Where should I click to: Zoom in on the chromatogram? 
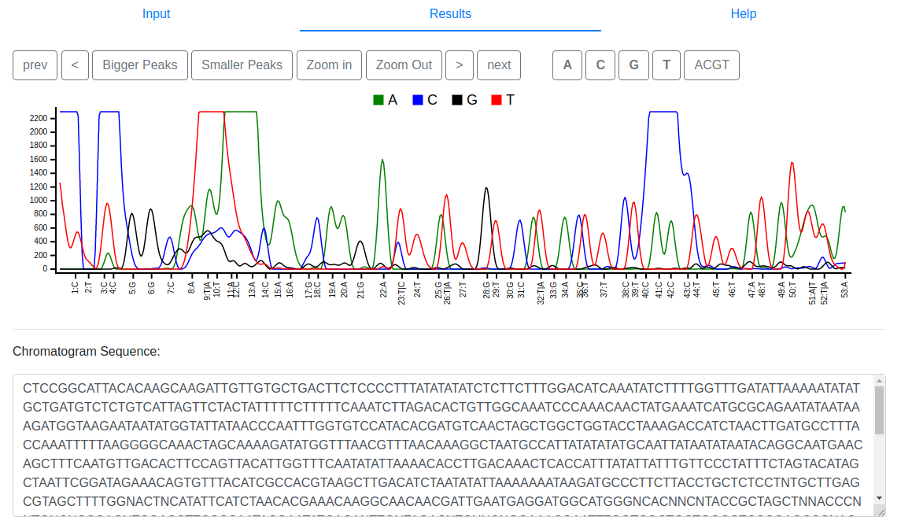pos(329,65)
